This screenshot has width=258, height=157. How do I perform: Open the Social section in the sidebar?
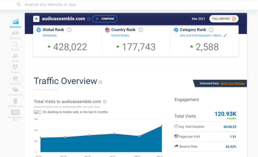point(15,58)
